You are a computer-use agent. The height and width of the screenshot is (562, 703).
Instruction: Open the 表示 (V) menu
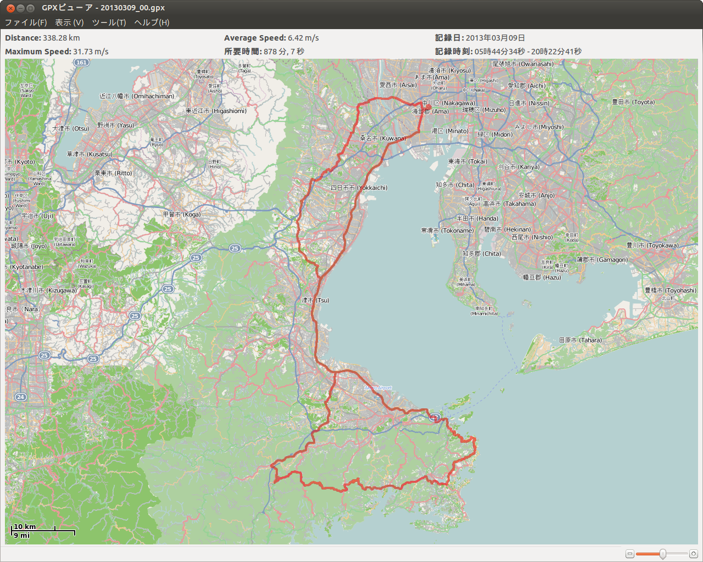[x=69, y=23]
